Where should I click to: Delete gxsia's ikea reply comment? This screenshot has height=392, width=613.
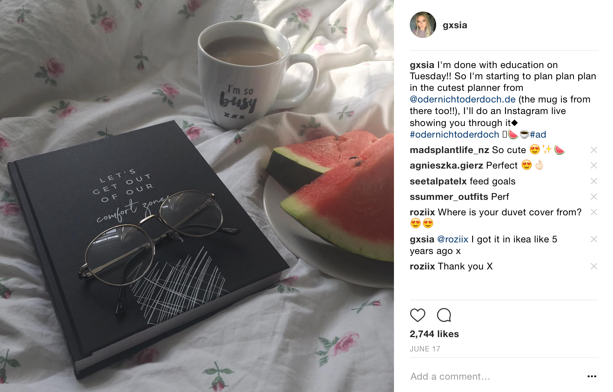click(594, 239)
